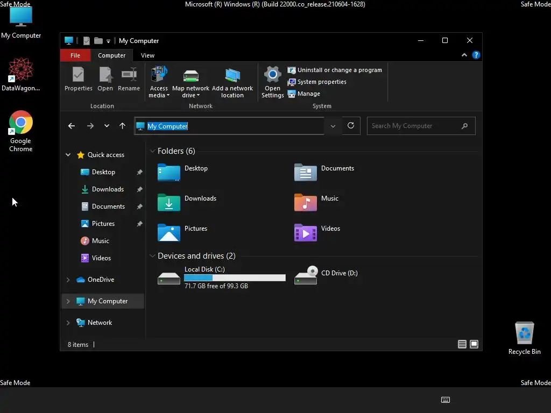This screenshot has height=413, width=551.
Task: Open address bar history dropdown
Action: [x=333, y=126]
